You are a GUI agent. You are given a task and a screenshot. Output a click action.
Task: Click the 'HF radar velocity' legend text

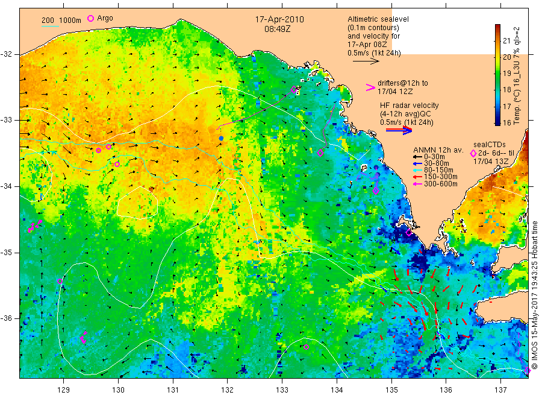(410, 106)
